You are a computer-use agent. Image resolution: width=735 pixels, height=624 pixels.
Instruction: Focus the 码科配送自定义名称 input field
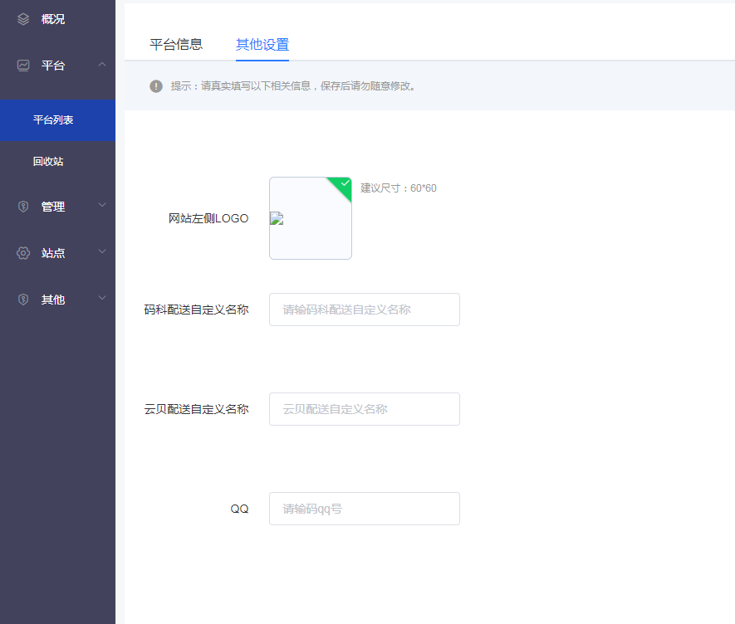365,310
